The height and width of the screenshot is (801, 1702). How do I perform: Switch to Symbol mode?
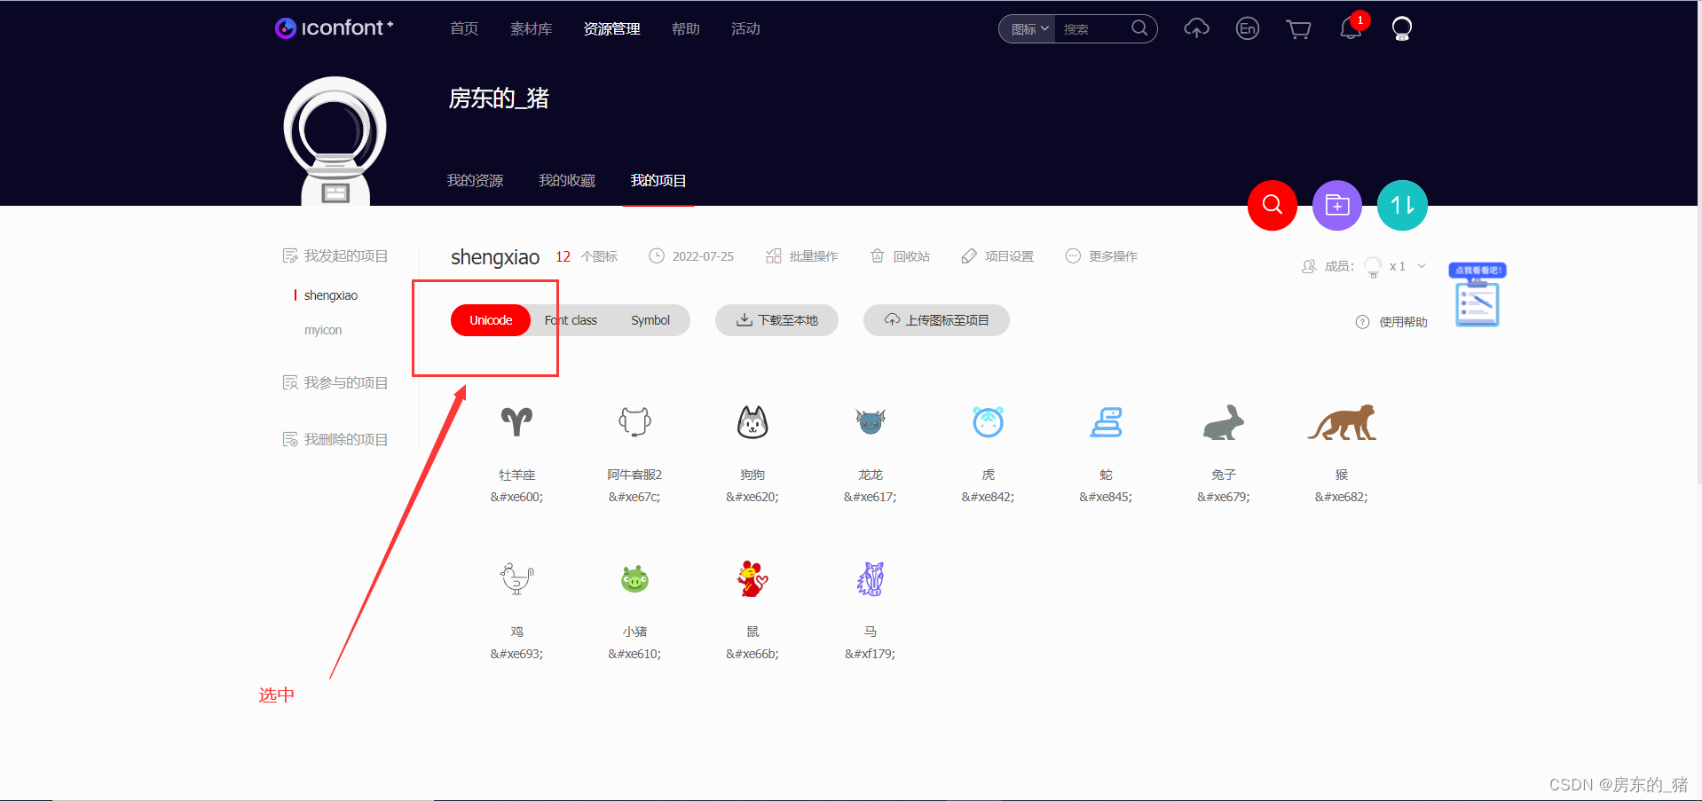coord(650,320)
